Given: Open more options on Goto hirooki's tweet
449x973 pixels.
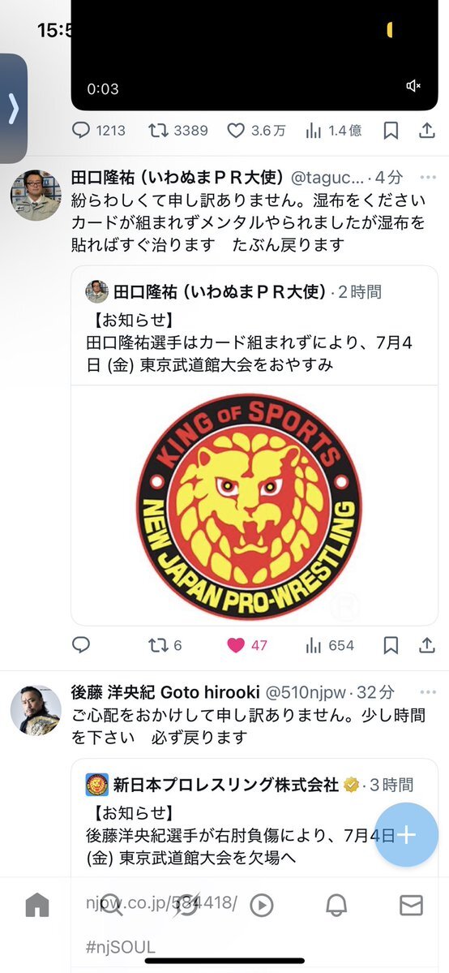Looking at the screenshot, I should (428, 691).
